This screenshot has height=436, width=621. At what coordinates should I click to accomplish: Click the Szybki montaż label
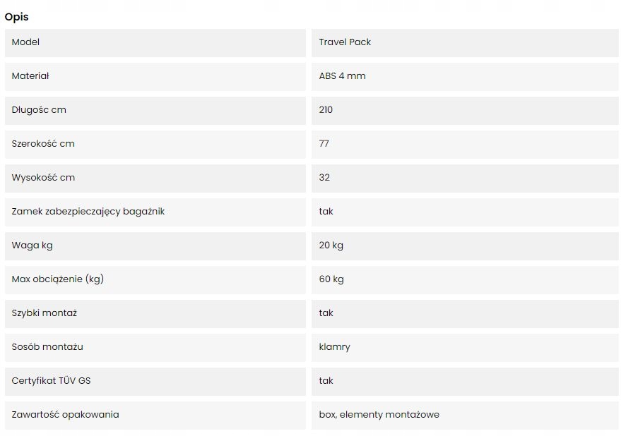[x=45, y=313]
